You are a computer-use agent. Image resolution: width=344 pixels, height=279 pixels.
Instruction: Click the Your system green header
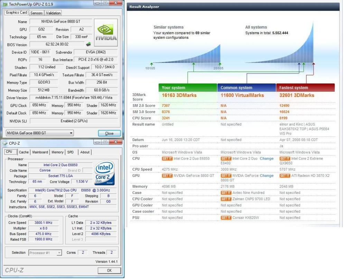188,88
